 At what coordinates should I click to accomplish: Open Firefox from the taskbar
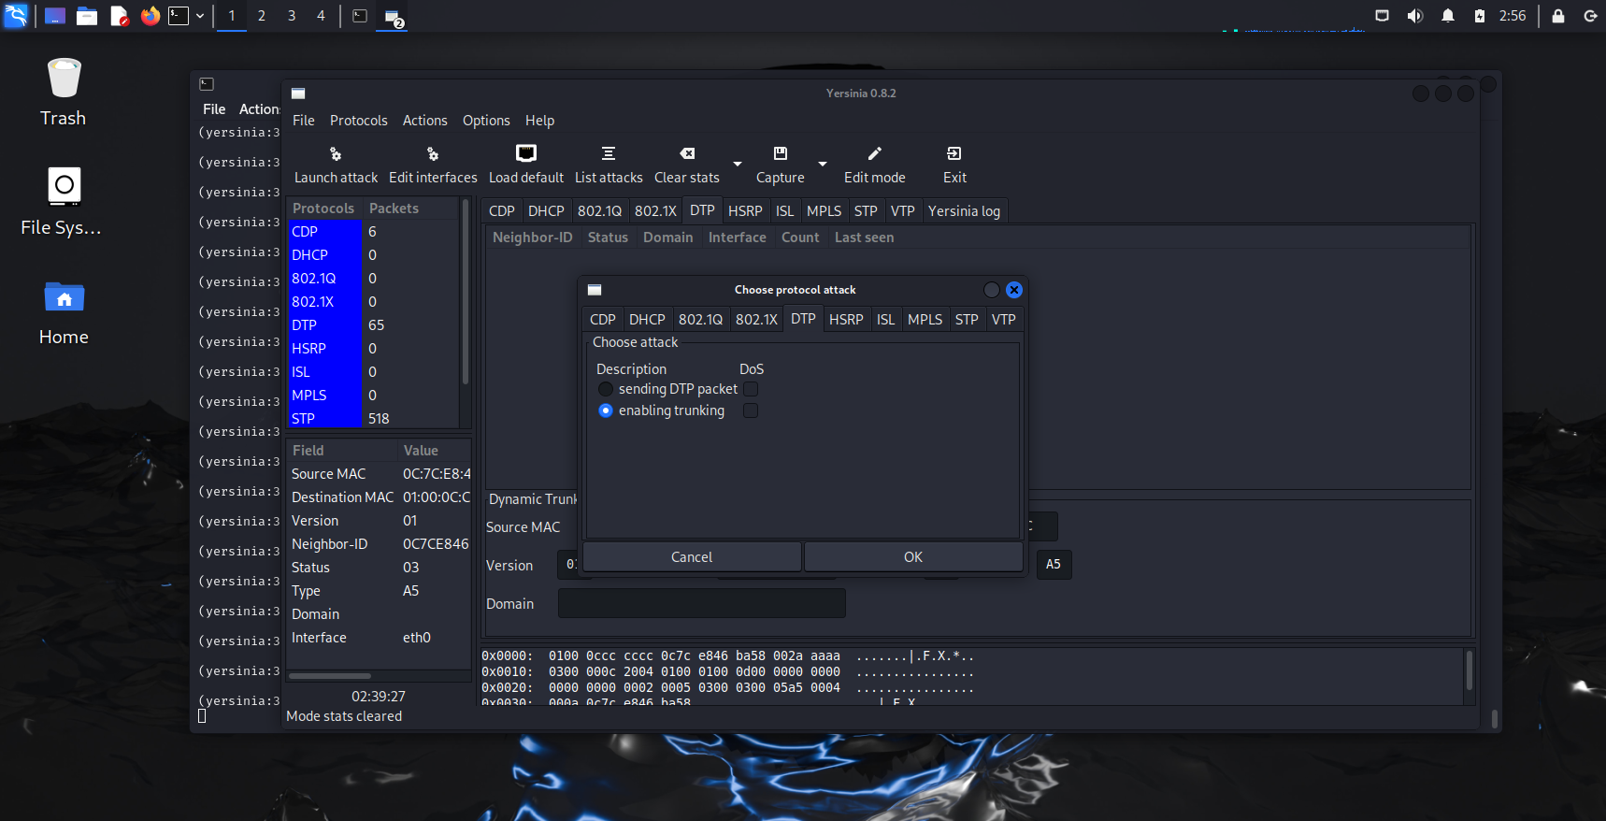point(150,16)
